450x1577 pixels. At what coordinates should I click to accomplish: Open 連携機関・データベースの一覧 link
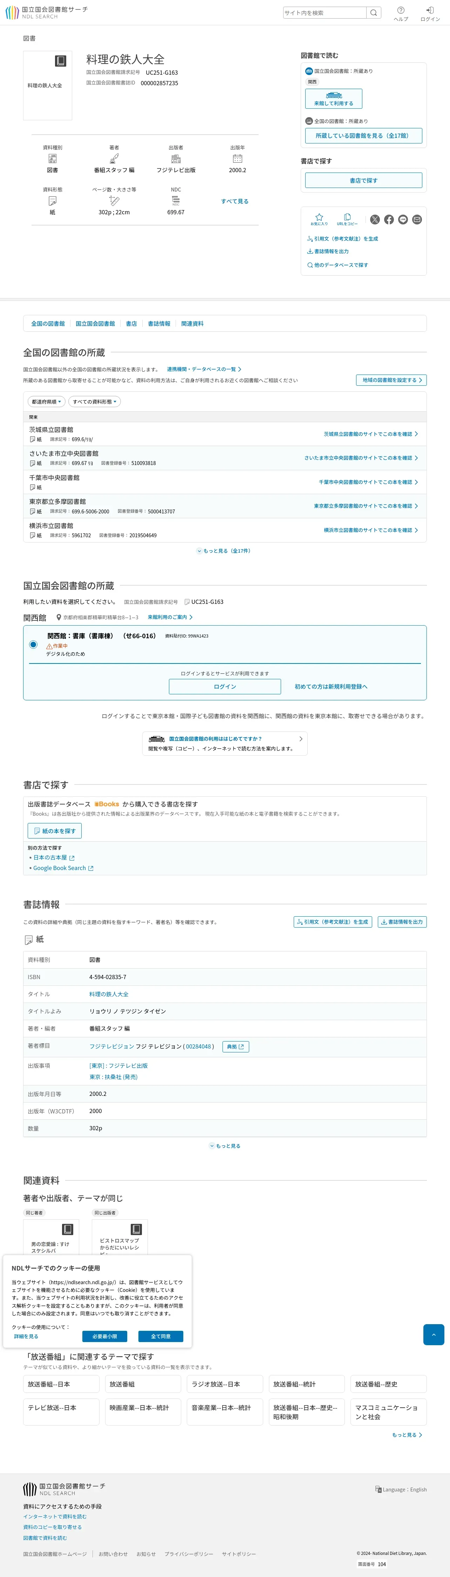[x=204, y=369]
